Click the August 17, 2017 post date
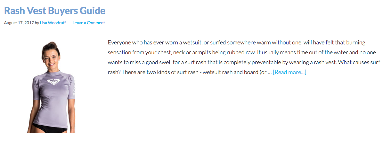391x146 pixels. pyautogui.click(x=19, y=23)
